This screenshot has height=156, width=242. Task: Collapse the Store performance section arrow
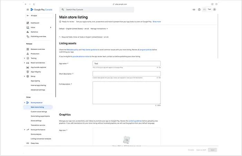point(25,130)
